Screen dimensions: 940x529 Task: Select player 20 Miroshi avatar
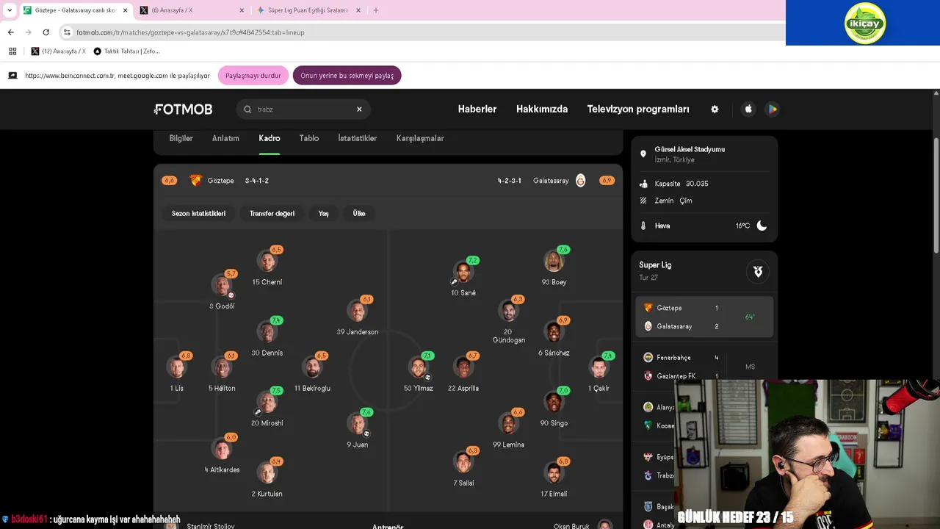click(x=267, y=402)
